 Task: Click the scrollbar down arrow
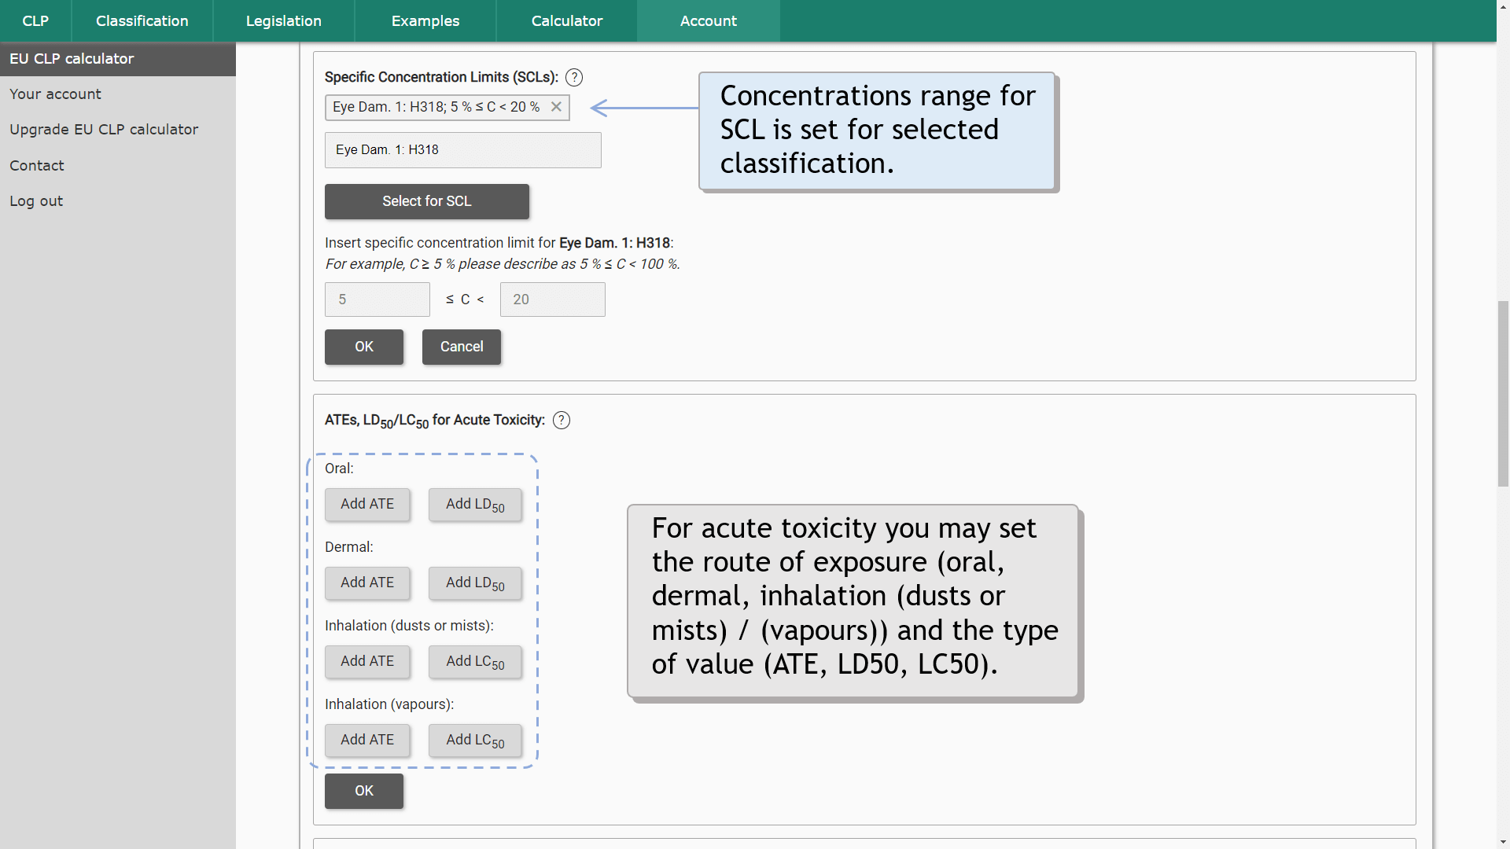point(1503,842)
